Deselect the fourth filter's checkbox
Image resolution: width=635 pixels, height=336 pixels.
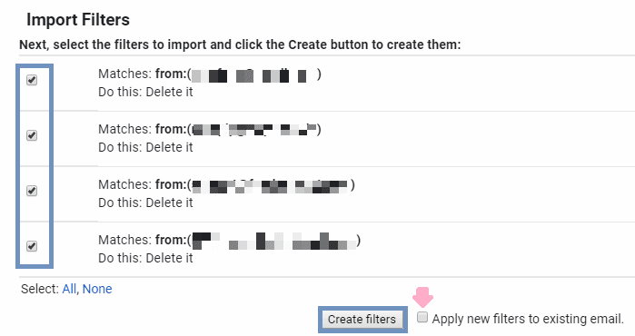tap(32, 246)
